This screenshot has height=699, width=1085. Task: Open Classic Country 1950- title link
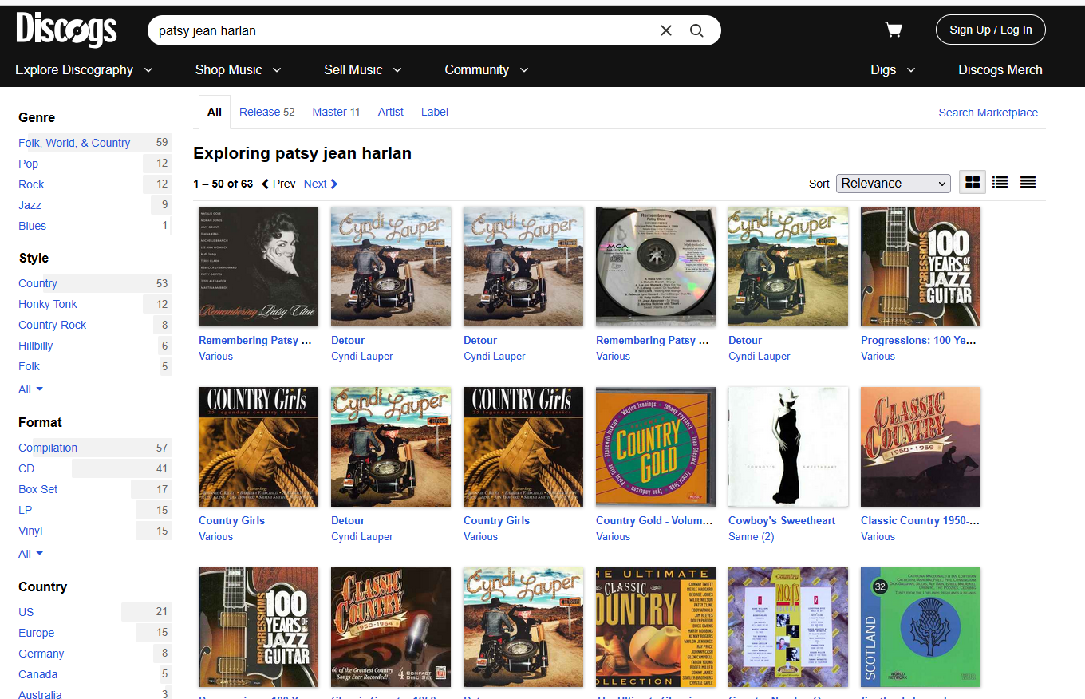pyautogui.click(x=921, y=520)
